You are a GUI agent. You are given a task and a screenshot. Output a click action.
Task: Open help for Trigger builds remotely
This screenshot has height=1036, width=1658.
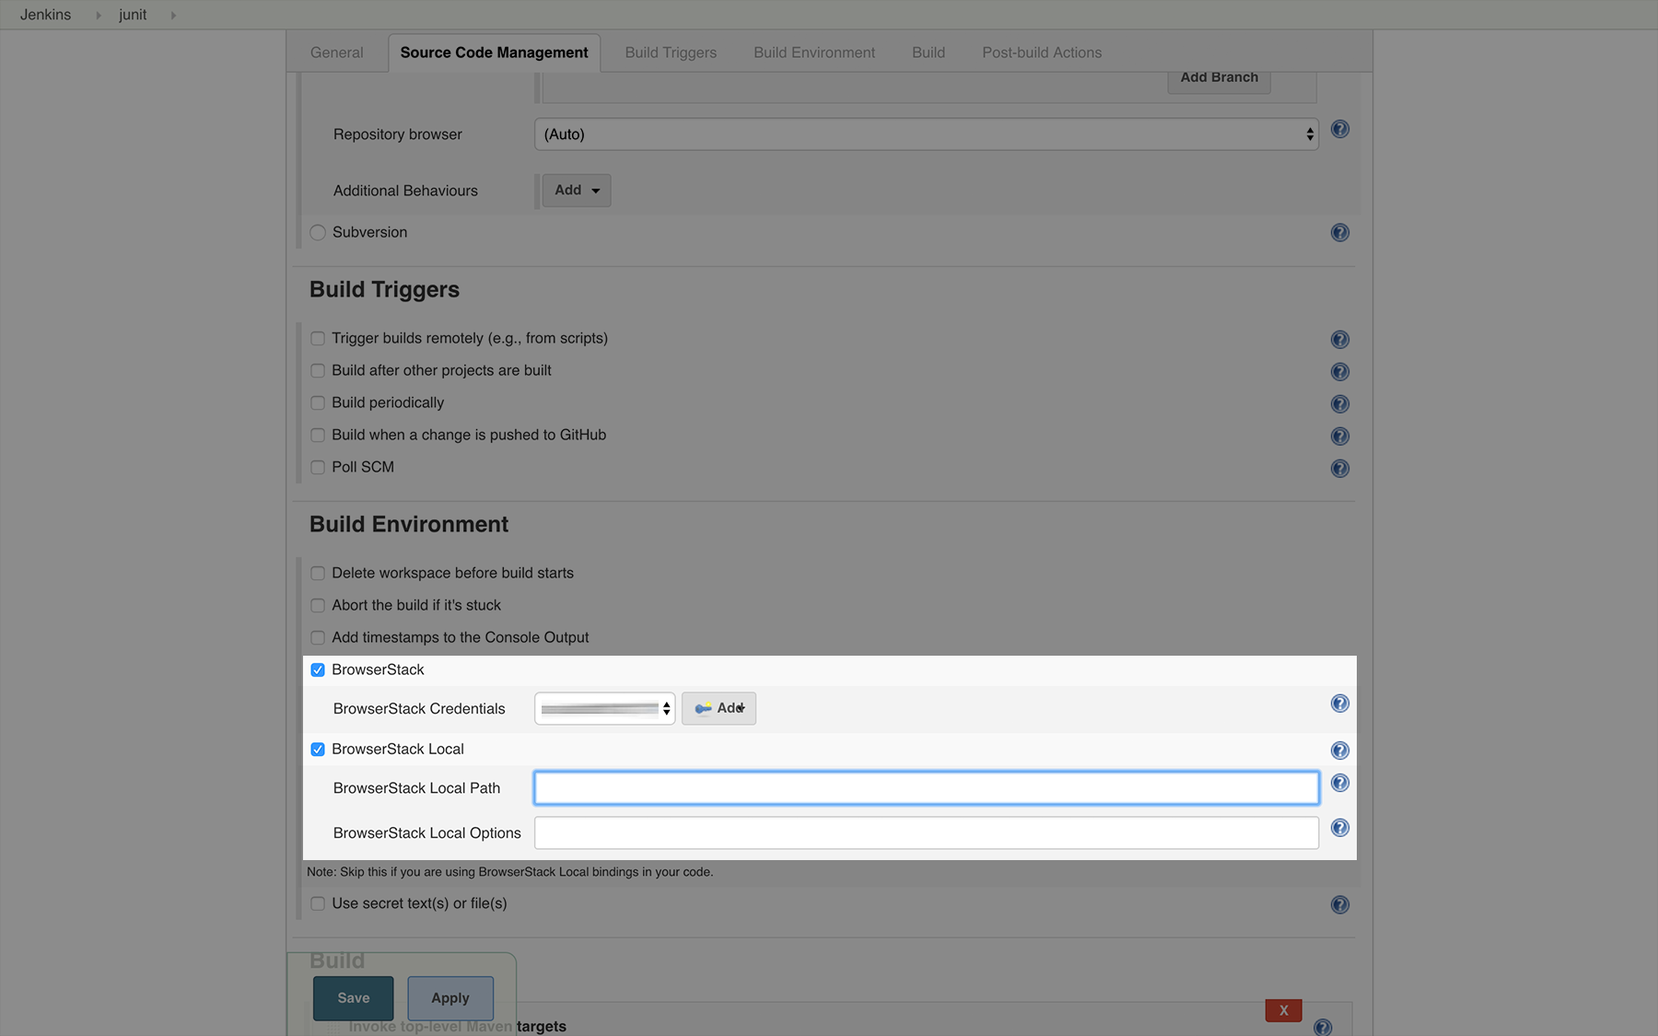1340,339
